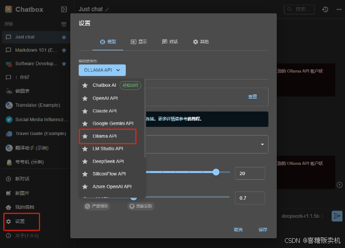Screen dimensions: 345x248
Task: Open 夸夸机 (示例) conversation
Action: [36, 162]
